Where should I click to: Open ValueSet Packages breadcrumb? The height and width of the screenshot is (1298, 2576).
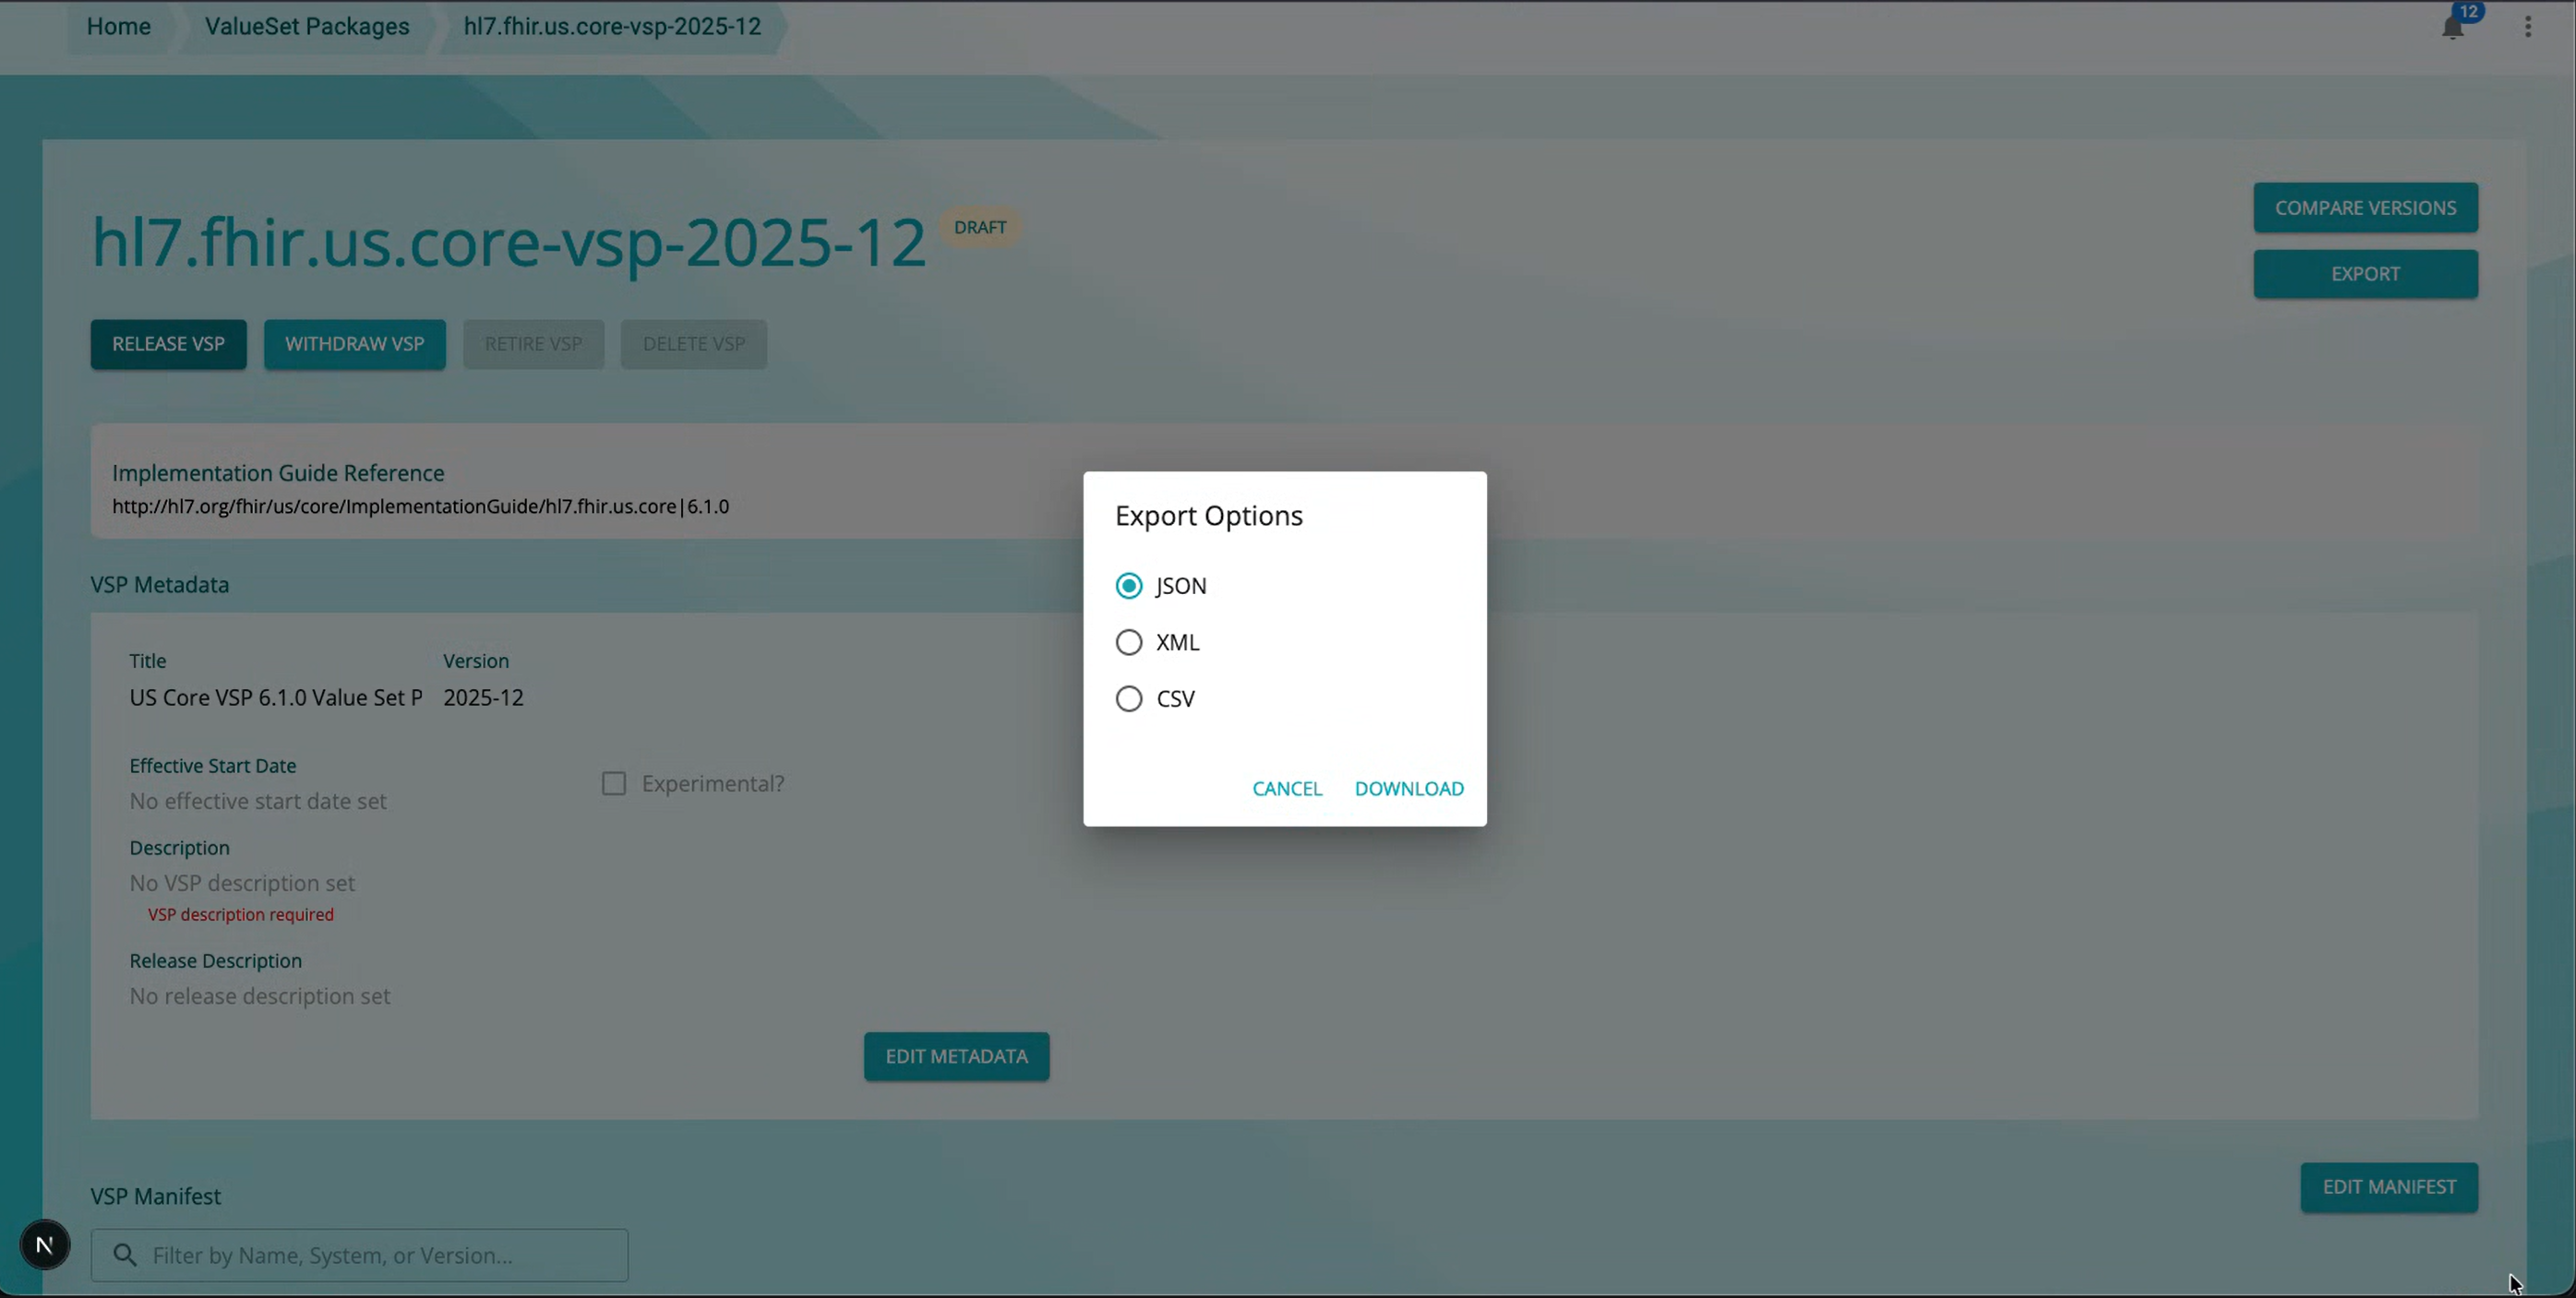[x=306, y=27]
